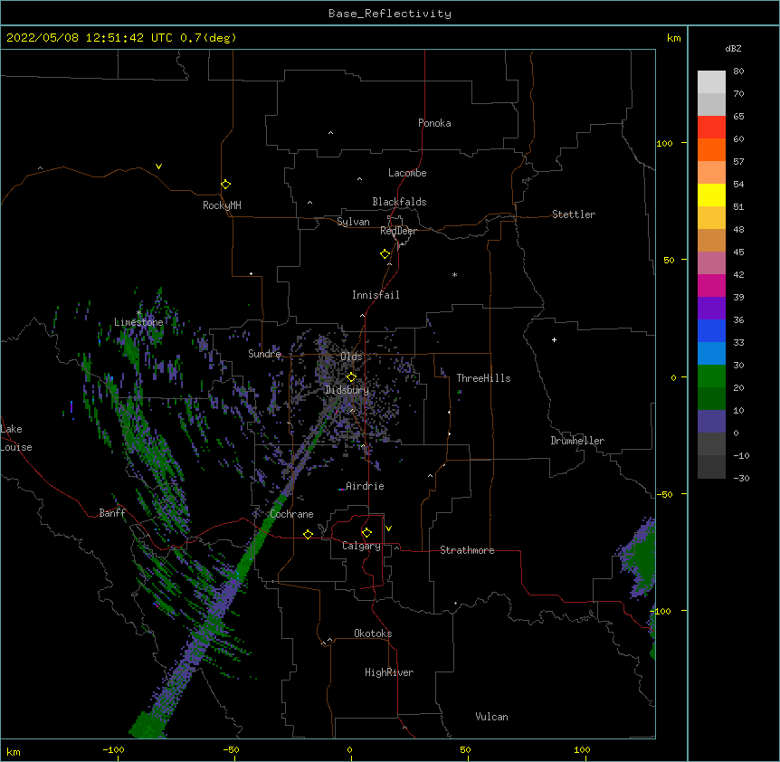
Task: Select the green 30 dBZ color swatch
Action: (x=711, y=376)
